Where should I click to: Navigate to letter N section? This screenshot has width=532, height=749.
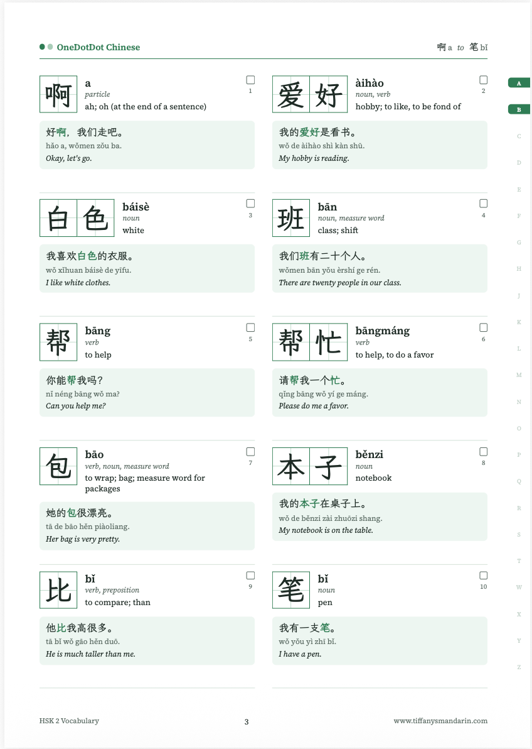(x=519, y=402)
